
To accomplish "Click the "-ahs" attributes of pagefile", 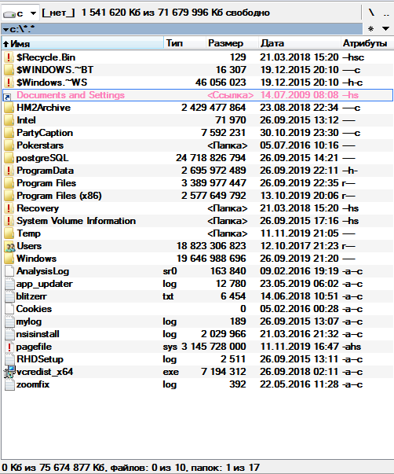I will coord(352,347).
